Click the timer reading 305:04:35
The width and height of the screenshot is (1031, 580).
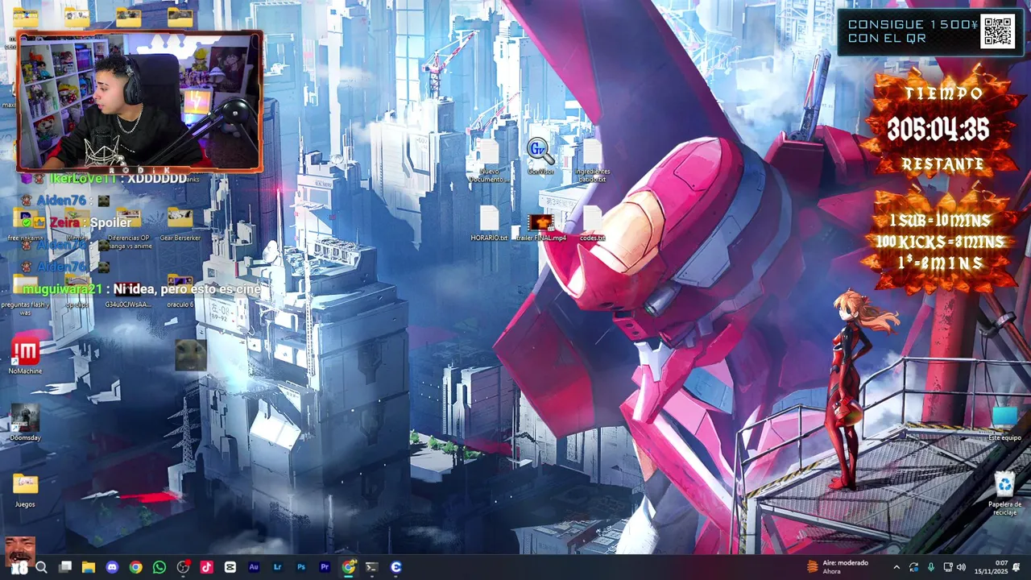click(x=938, y=129)
